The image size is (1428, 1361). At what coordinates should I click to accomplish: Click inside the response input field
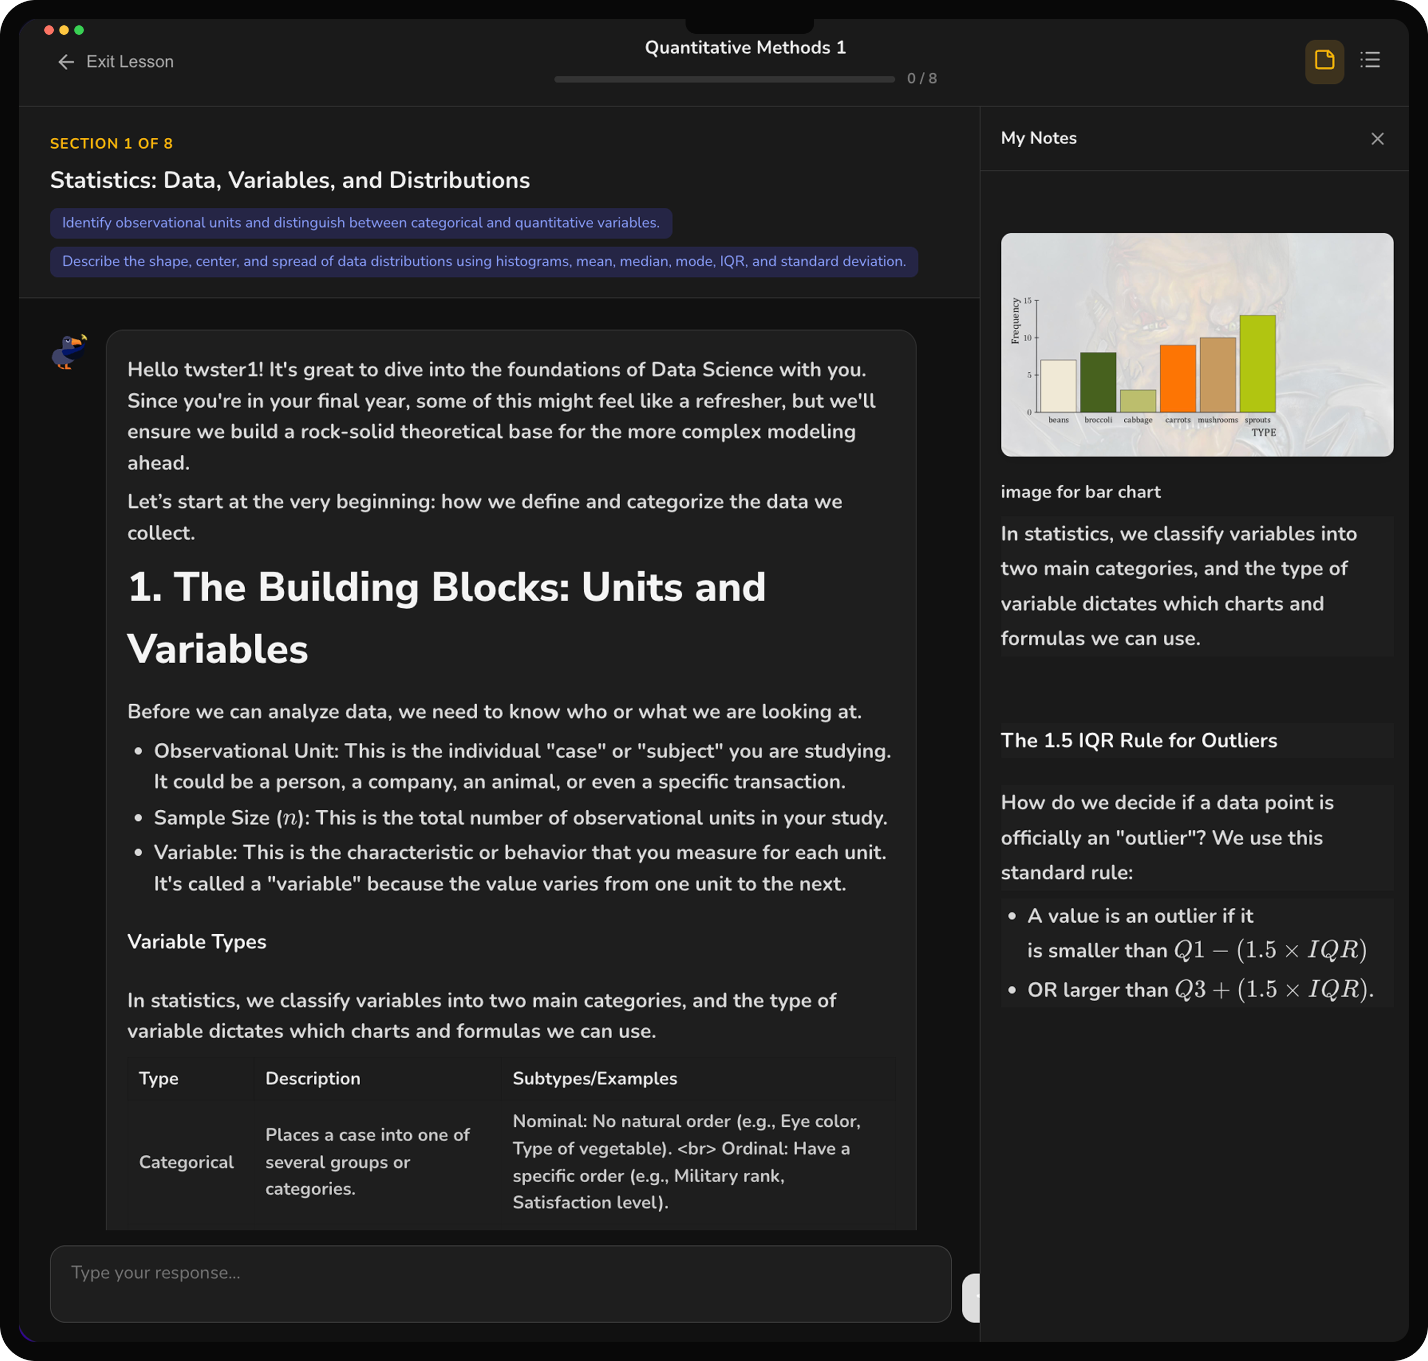[500, 1284]
